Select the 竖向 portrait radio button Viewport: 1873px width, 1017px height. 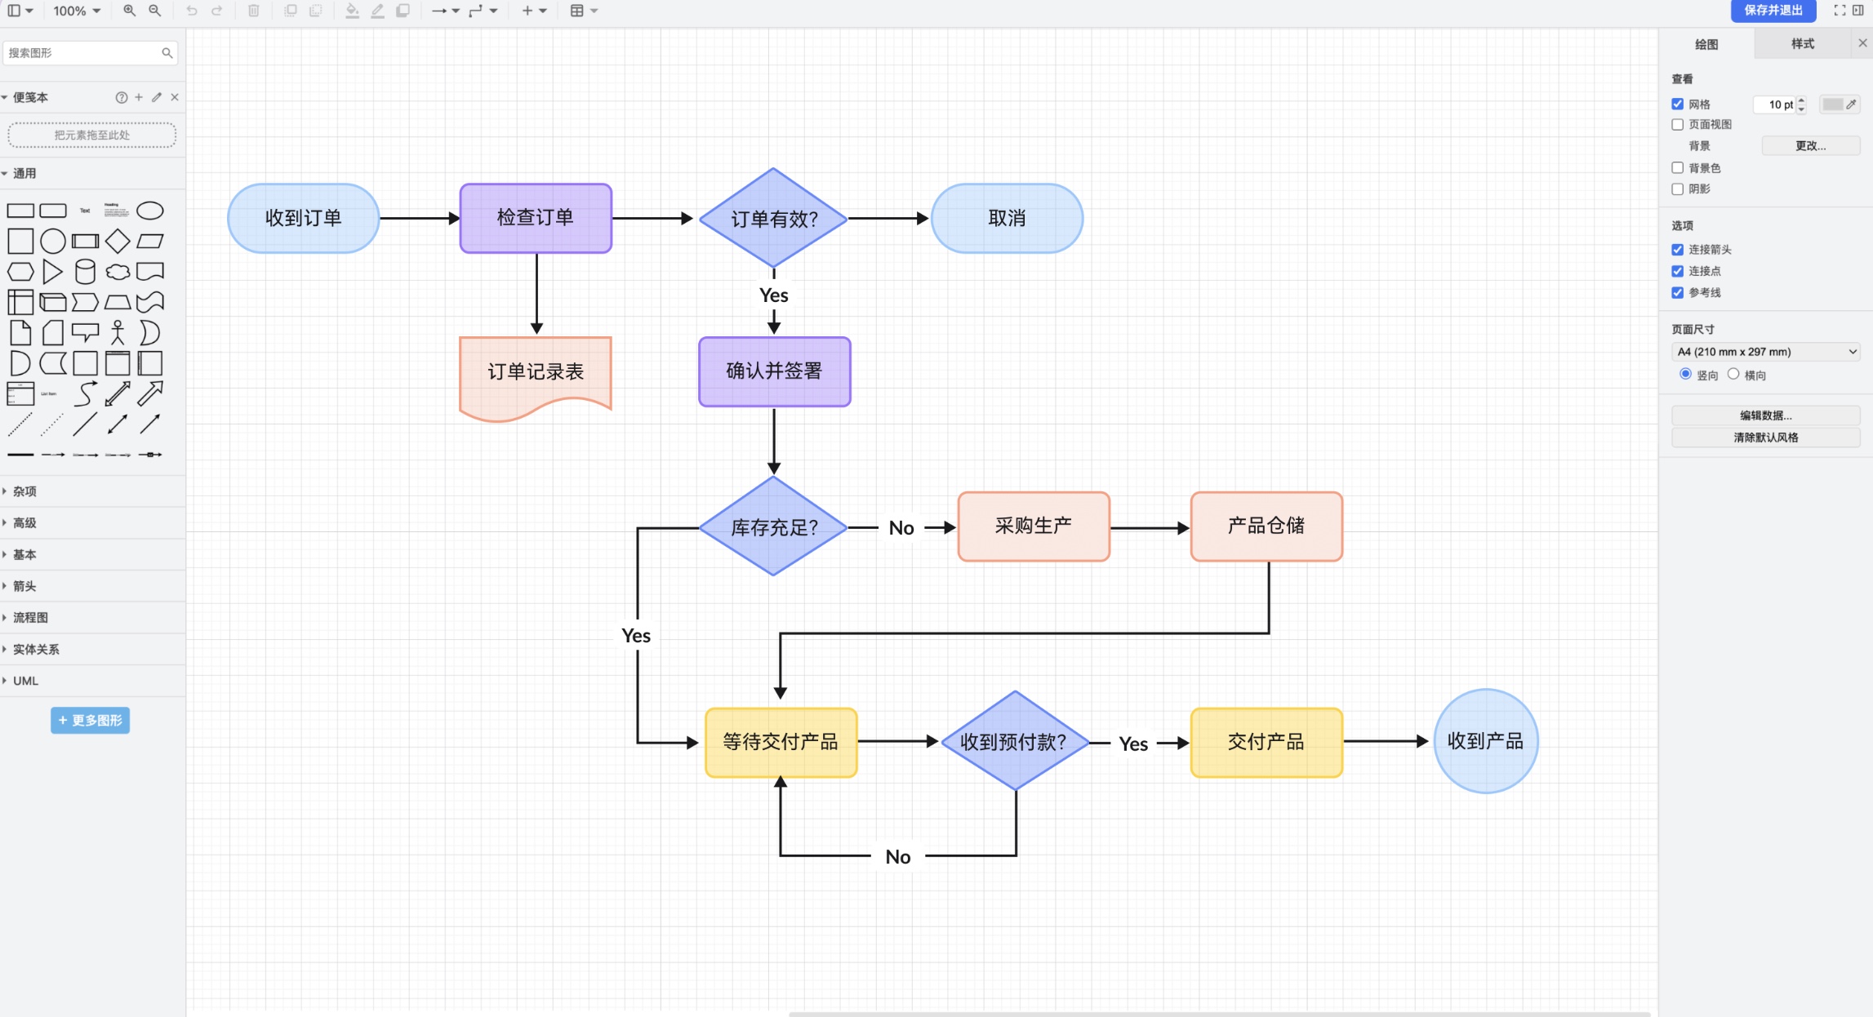click(x=1685, y=374)
